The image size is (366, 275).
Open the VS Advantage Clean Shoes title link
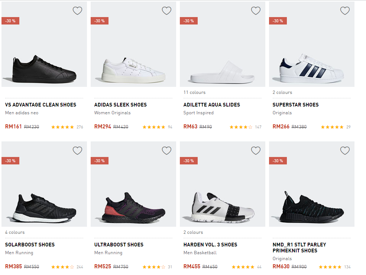41,105
